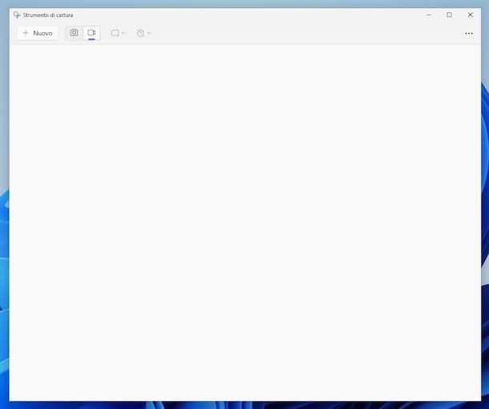Open the snip shape mode dropdown
Image resolution: width=489 pixels, height=409 pixels.
click(118, 33)
